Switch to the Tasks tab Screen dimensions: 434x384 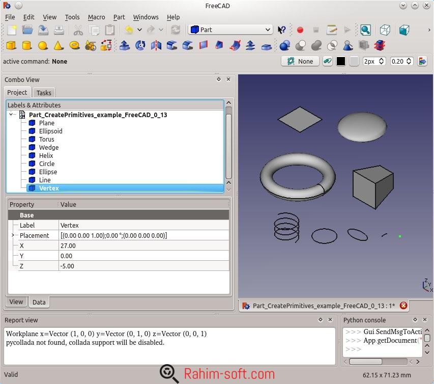44,93
